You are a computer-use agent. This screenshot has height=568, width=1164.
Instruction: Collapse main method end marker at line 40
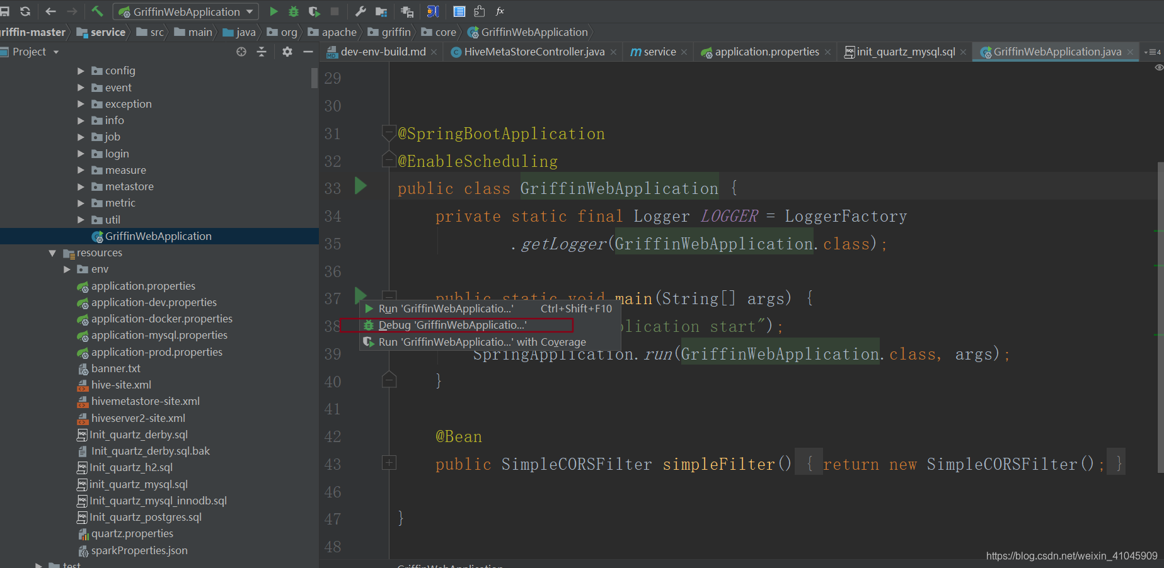coord(389,380)
